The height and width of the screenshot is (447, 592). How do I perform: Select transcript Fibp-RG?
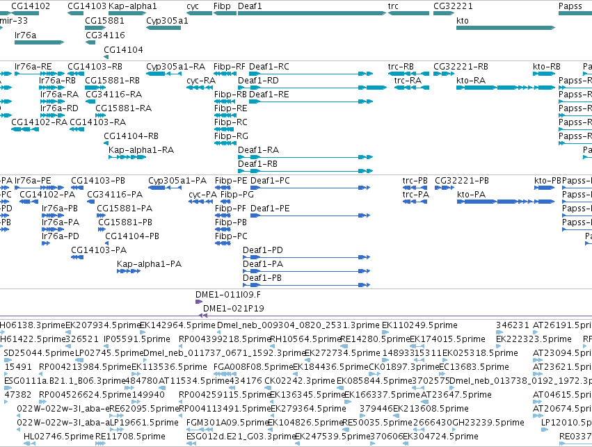(231, 136)
